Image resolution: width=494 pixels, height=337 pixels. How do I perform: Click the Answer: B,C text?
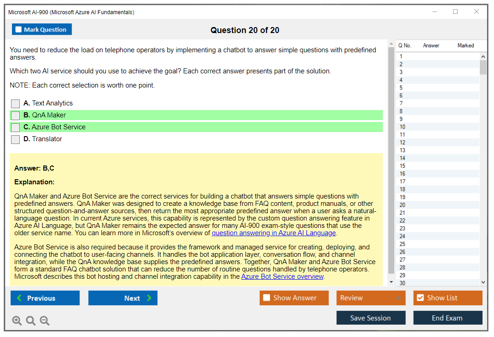point(34,168)
